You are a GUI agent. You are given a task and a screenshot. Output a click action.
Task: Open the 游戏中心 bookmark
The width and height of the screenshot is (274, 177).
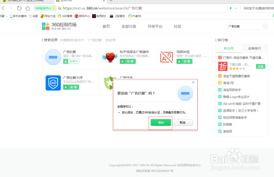[x=82, y=16]
